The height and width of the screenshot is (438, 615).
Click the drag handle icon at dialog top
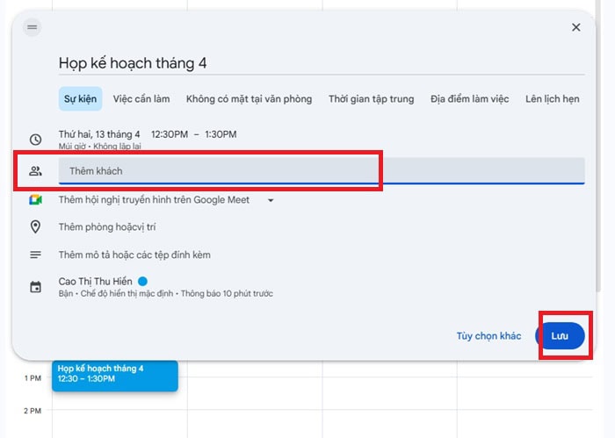(33, 27)
